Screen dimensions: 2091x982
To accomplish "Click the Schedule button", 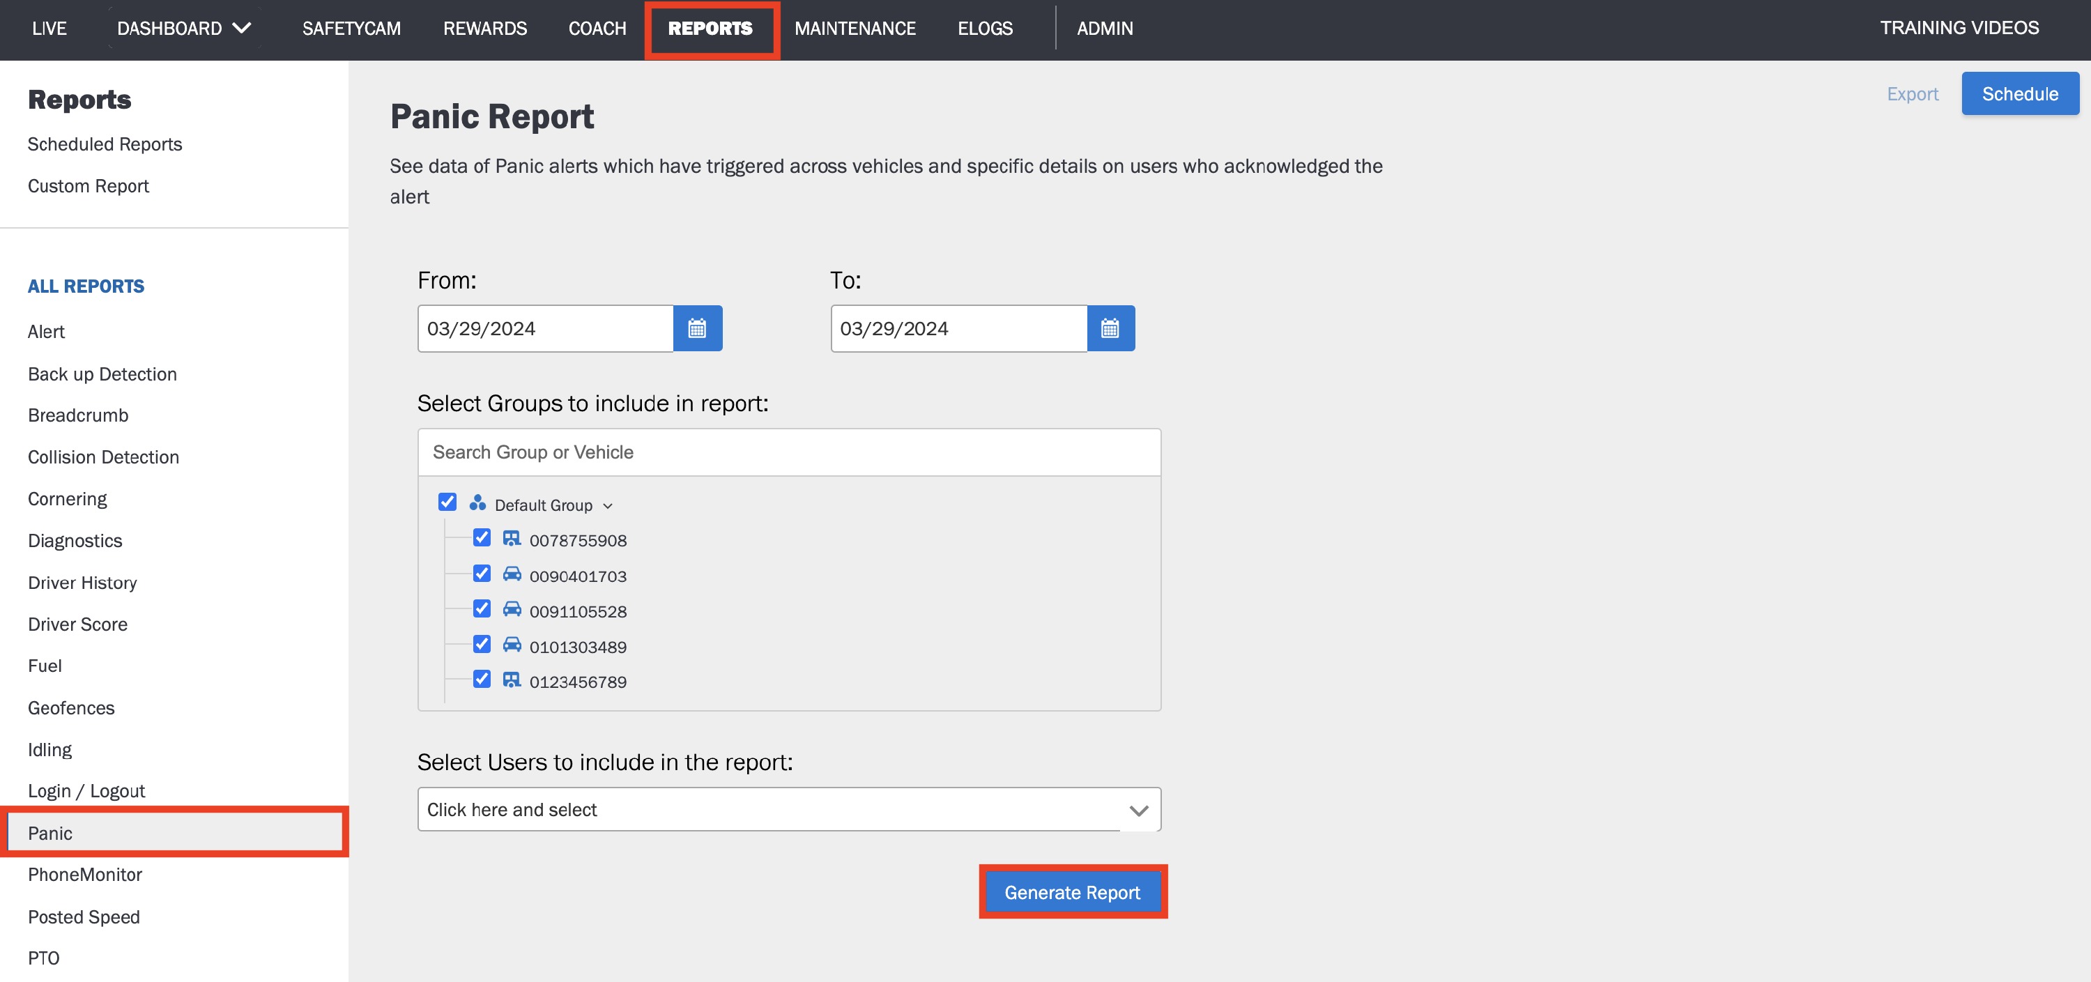I will point(2020,94).
